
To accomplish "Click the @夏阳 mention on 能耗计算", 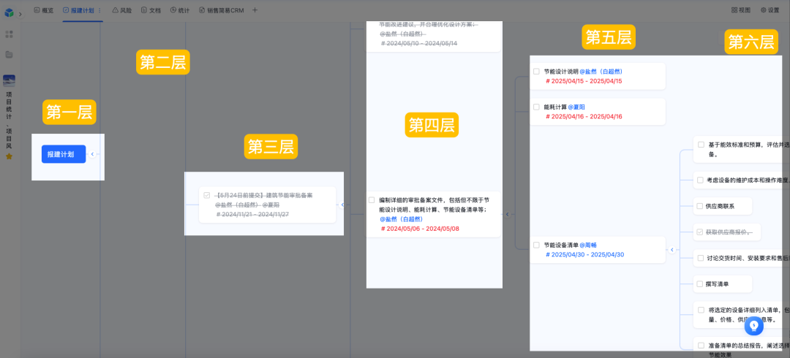I will pos(577,107).
